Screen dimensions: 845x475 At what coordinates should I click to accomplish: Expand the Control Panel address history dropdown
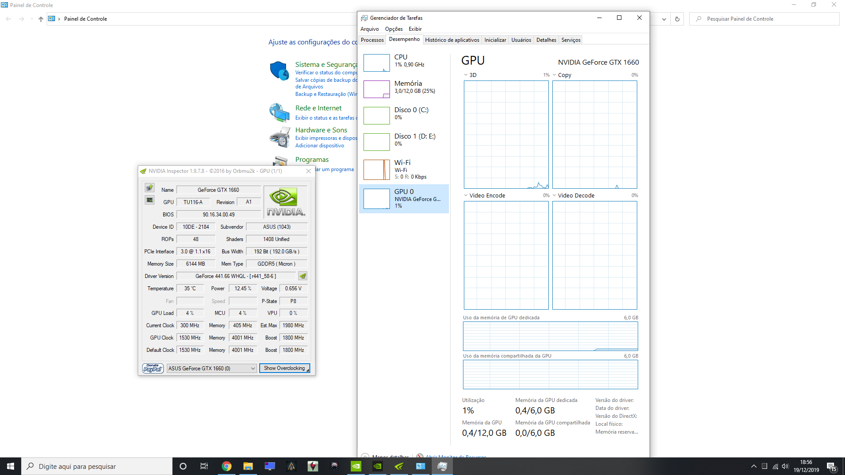point(664,19)
